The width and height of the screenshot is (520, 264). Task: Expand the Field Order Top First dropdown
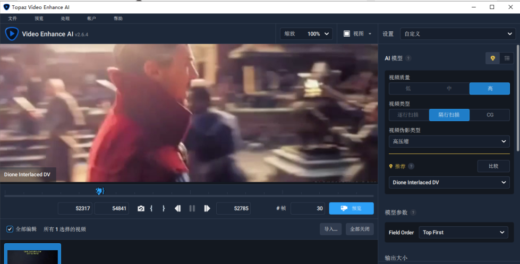[463, 233]
